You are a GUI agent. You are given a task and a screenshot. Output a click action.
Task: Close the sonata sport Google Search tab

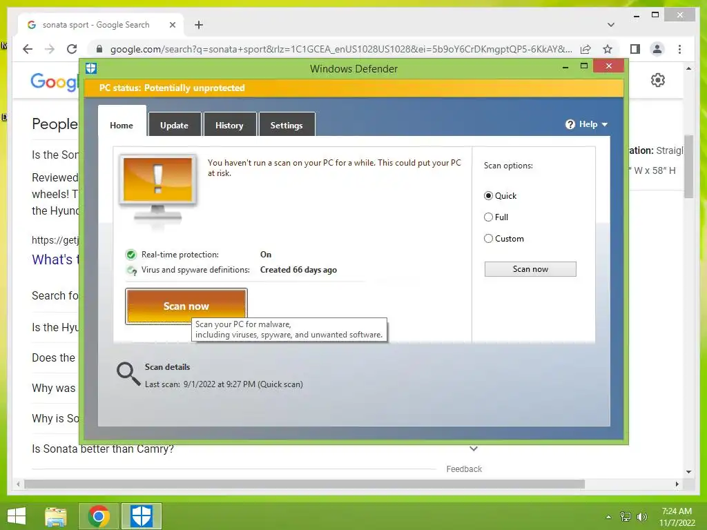point(172,25)
